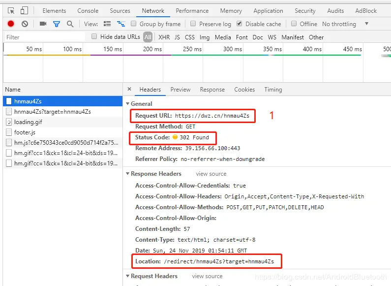Viewport: 391px width, 286px height.
Task: Collapse the Request Headers section
Action: click(128, 276)
